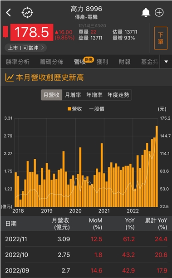
Task: Click the 43.2 YoY value
Action: point(129,255)
